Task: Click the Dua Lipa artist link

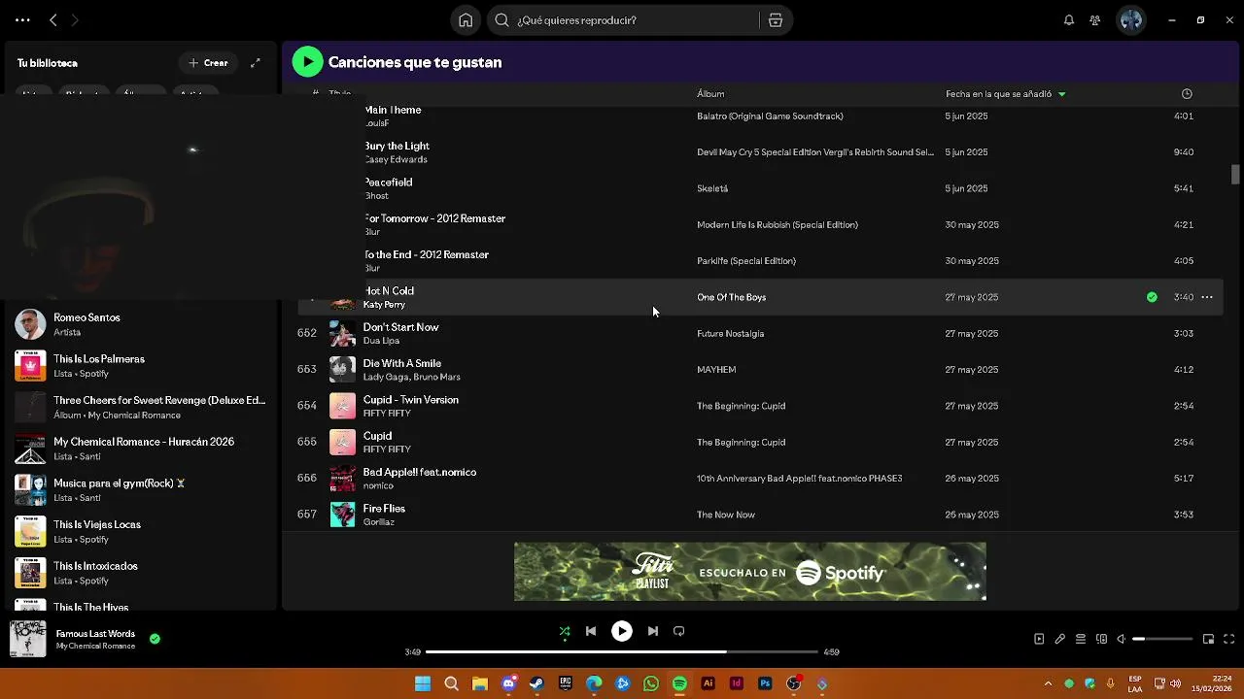Action: pyautogui.click(x=381, y=341)
